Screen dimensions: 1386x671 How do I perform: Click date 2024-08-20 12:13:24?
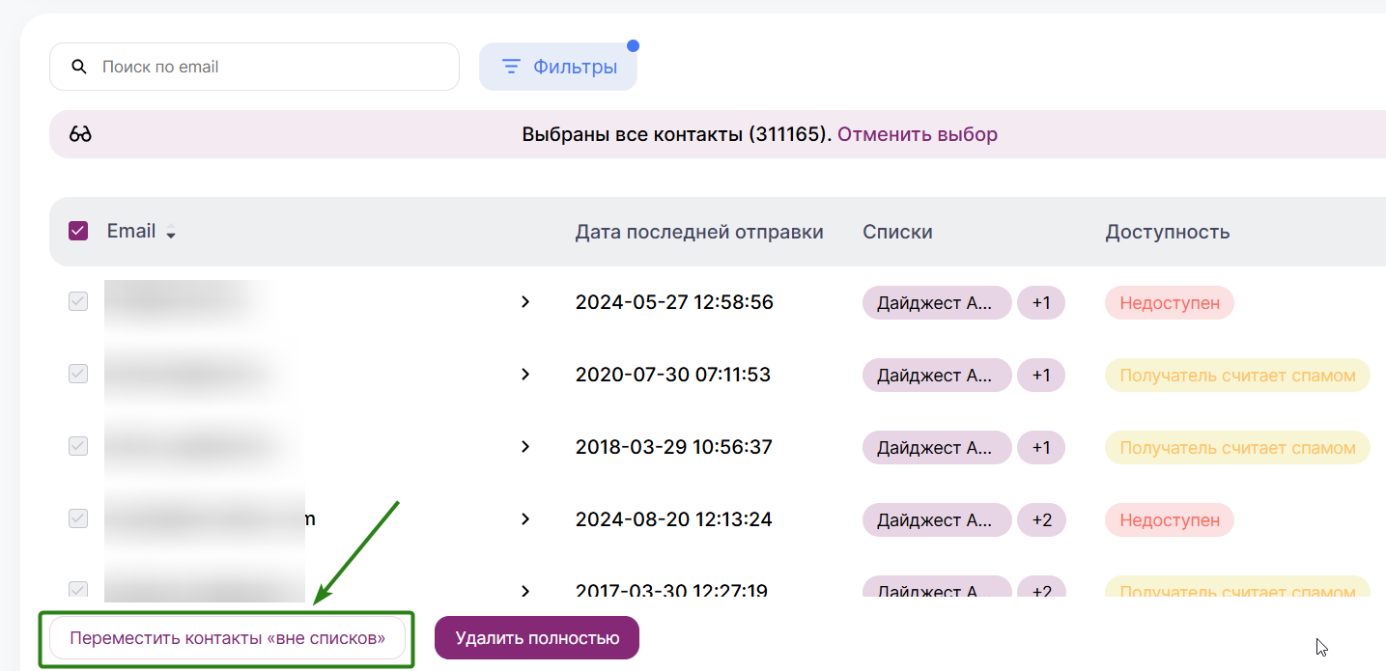coord(674,519)
